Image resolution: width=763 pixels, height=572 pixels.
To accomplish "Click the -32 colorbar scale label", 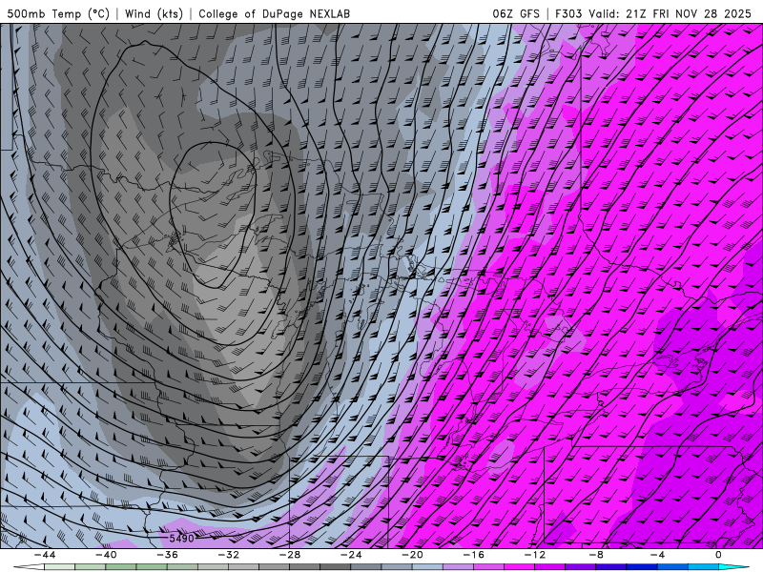I will (x=228, y=555).
